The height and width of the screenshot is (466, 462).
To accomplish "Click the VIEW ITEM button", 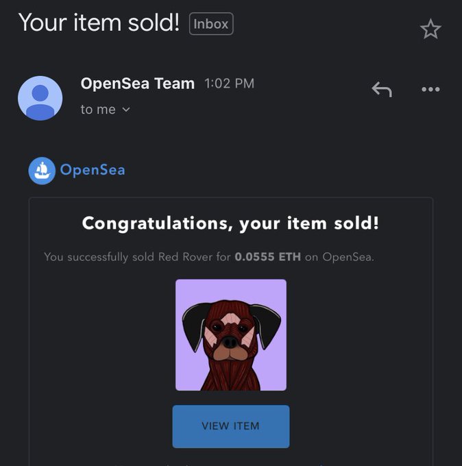I will [231, 426].
